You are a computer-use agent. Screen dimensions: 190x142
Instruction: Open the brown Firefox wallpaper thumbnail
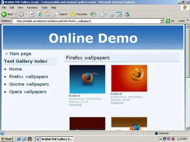click(129, 124)
